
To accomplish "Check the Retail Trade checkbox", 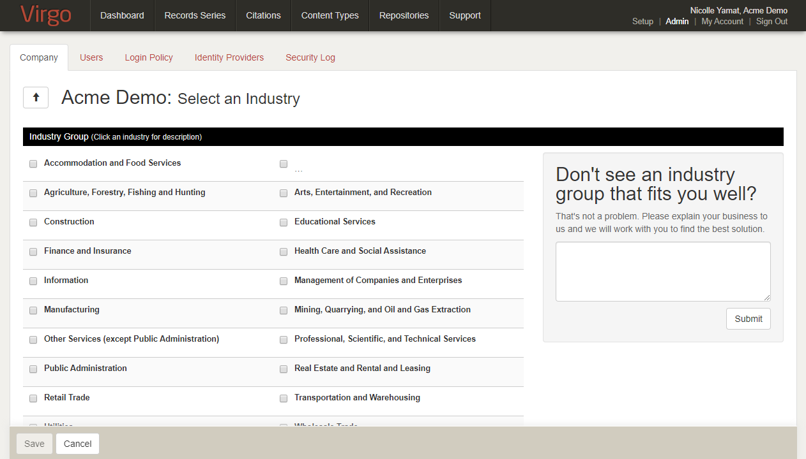I will pos(33,398).
